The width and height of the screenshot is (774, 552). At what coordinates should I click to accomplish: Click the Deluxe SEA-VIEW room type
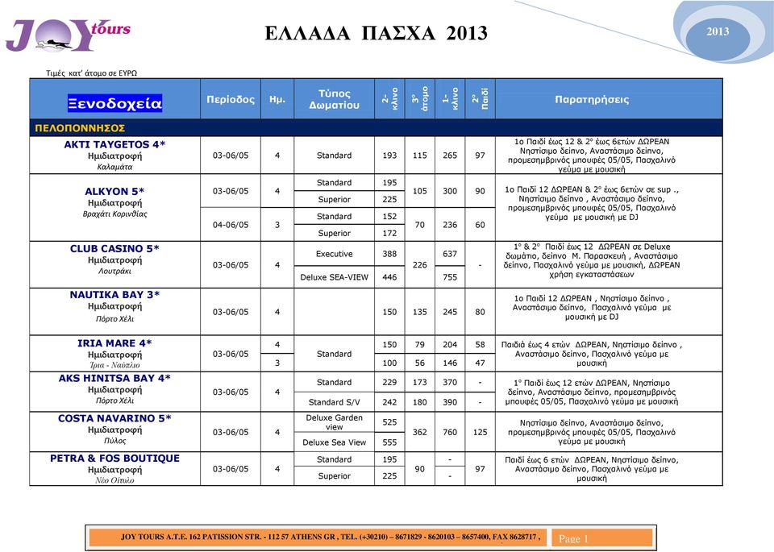coord(334,277)
